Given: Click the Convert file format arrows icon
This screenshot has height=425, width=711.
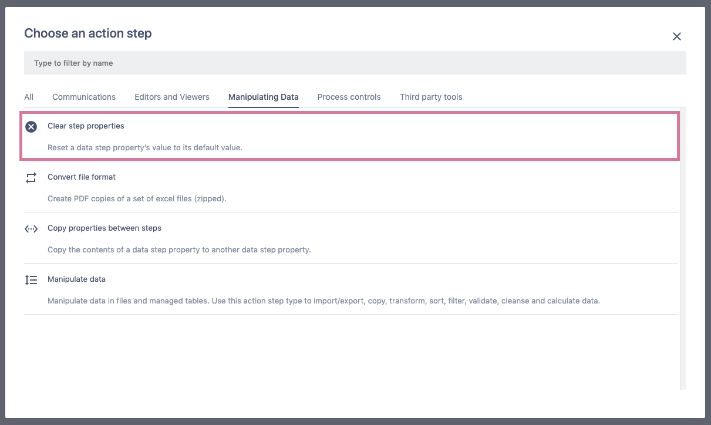Looking at the screenshot, I should [31, 178].
